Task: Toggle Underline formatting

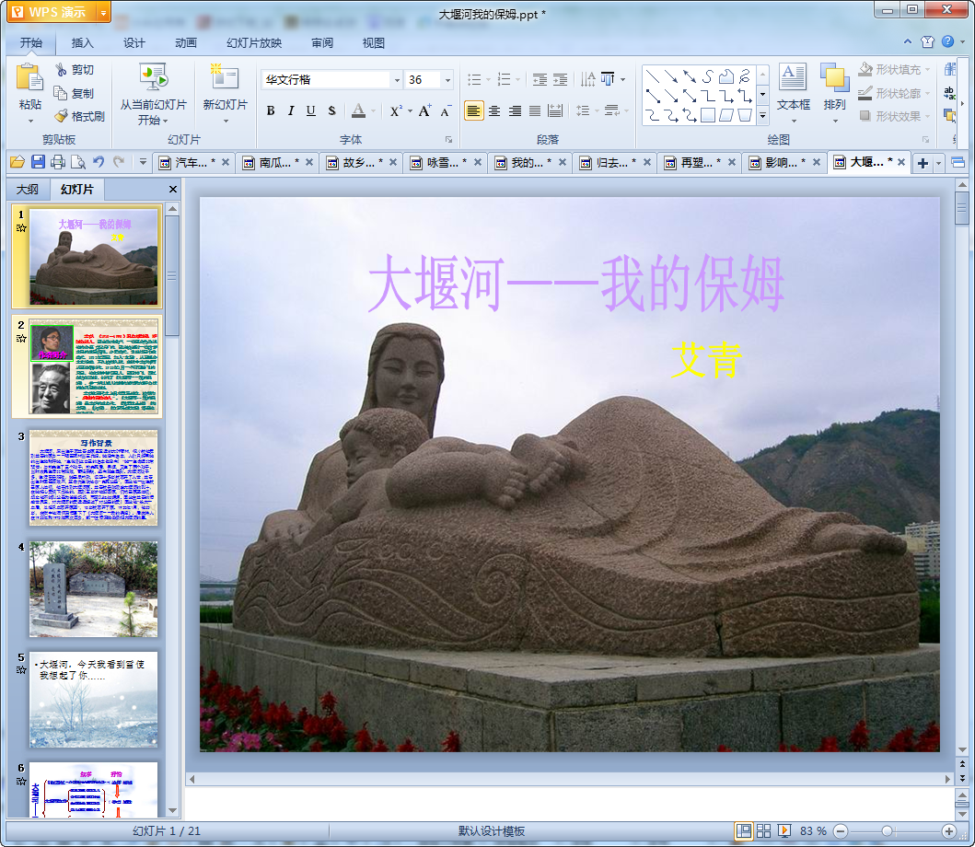Action: (311, 110)
